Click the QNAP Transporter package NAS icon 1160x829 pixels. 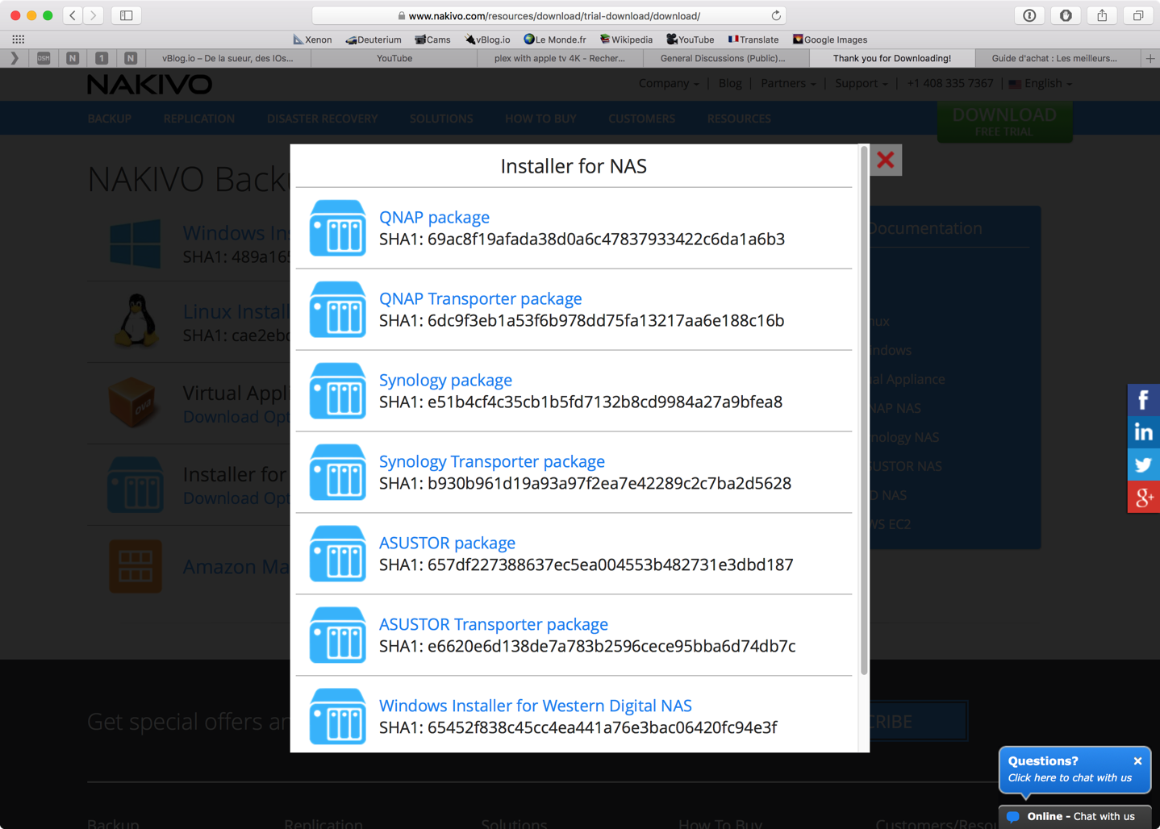tap(337, 310)
